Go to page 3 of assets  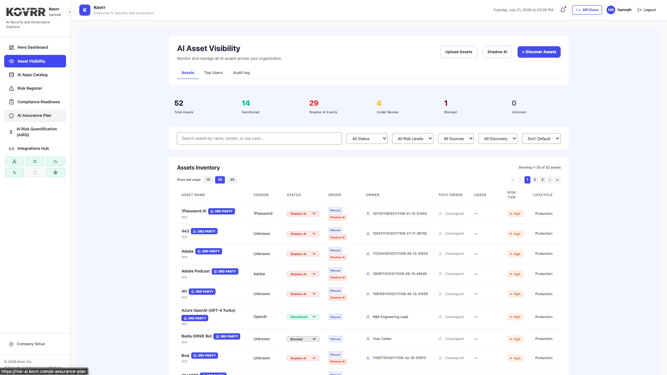543,180
